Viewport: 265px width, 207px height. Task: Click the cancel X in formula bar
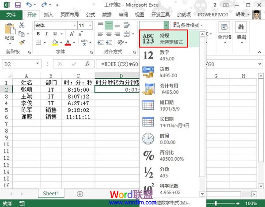(60, 64)
